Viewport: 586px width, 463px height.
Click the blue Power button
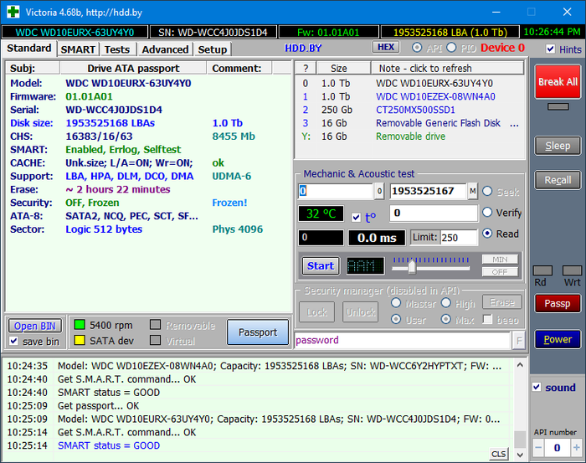558,339
